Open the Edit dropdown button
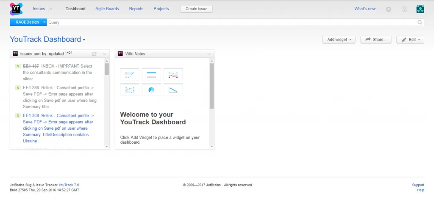The width and height of the screenshot is (434, 202). coord(410,39)
